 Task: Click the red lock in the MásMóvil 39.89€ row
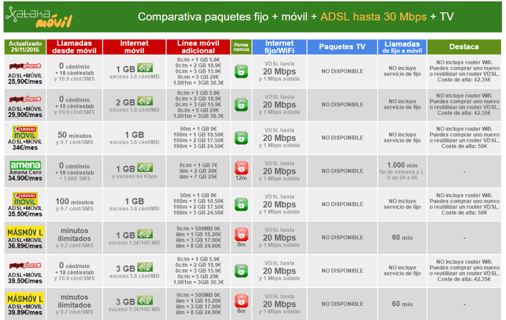pos(241,301)
